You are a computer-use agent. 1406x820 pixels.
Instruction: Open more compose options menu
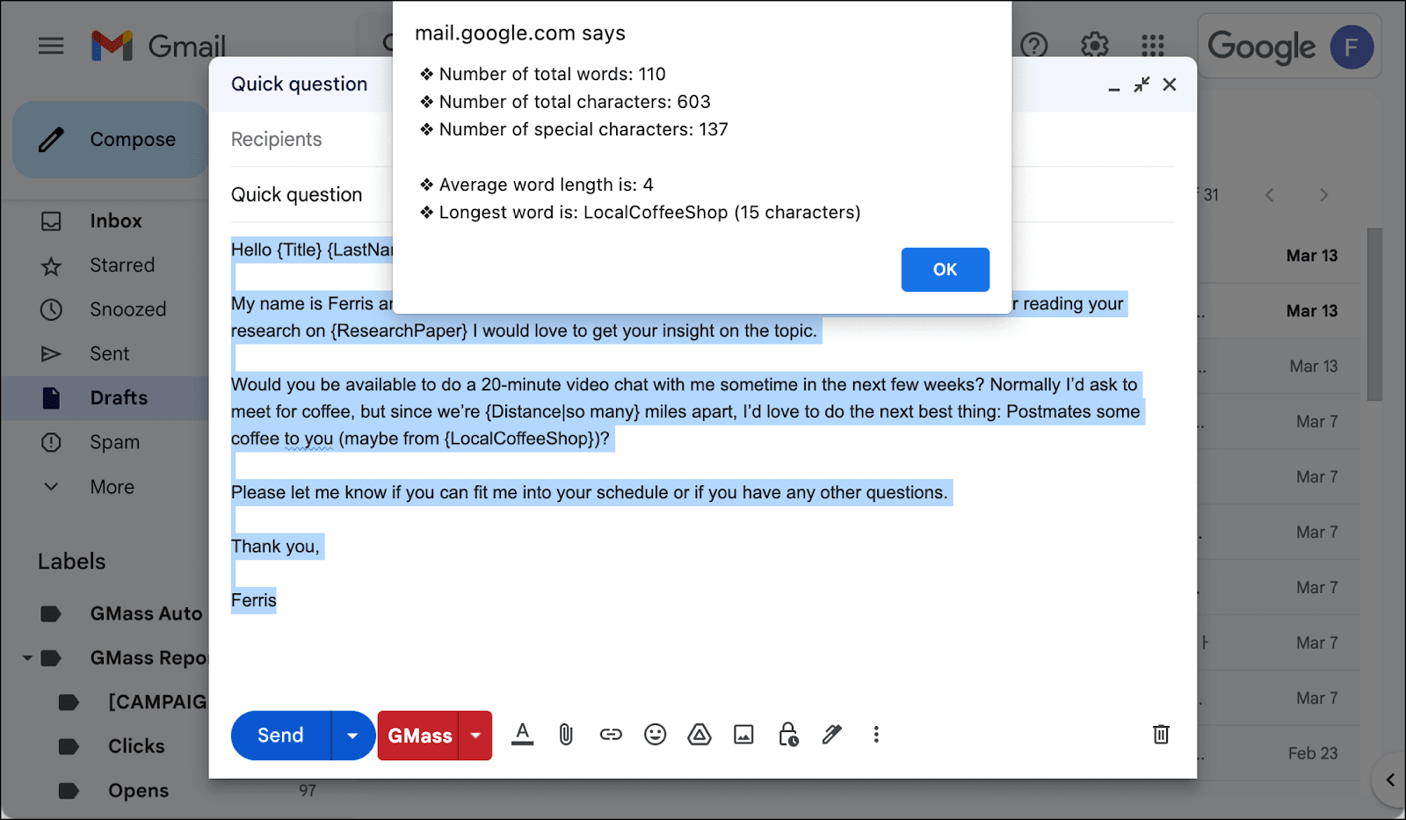(876, 735)
